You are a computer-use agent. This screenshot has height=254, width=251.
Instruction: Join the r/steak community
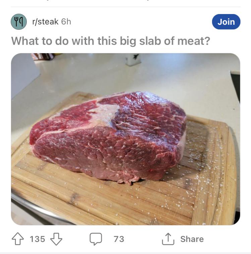point(226,22)
